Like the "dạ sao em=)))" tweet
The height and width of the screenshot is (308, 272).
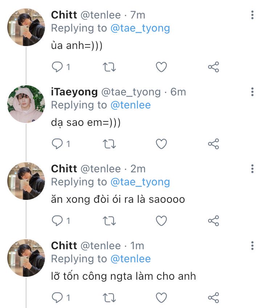coord(161,144)
